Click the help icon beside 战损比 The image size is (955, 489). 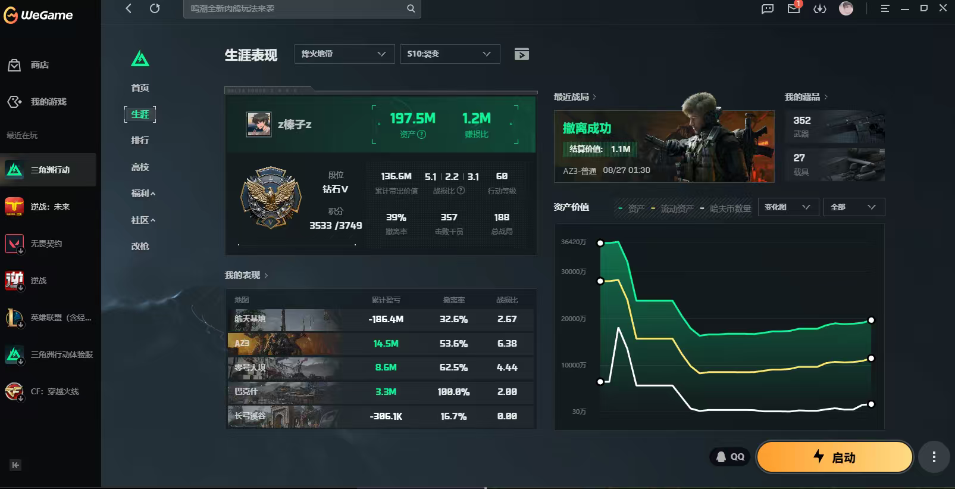pos(461,191)
